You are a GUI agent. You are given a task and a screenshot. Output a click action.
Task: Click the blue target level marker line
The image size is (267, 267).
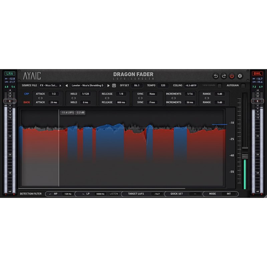(220, 124)
